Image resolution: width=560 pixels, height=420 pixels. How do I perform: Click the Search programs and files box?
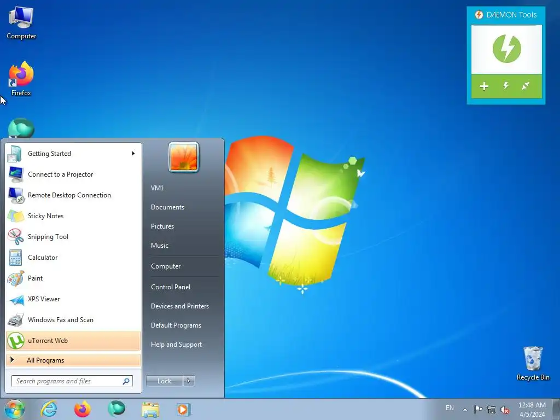[72, 381]
